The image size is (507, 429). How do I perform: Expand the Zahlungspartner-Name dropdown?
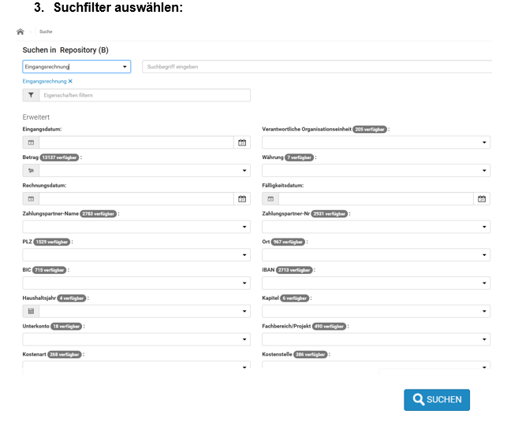[244, 227]
